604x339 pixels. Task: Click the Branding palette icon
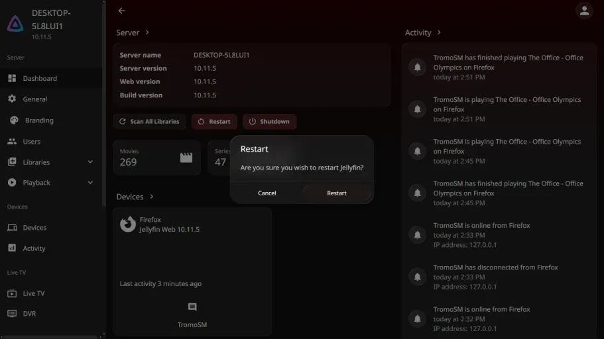pyautogui.click(x=14, y=120)
